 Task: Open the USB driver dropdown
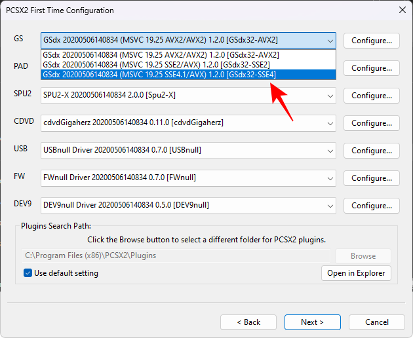click(x=188, y=151)
